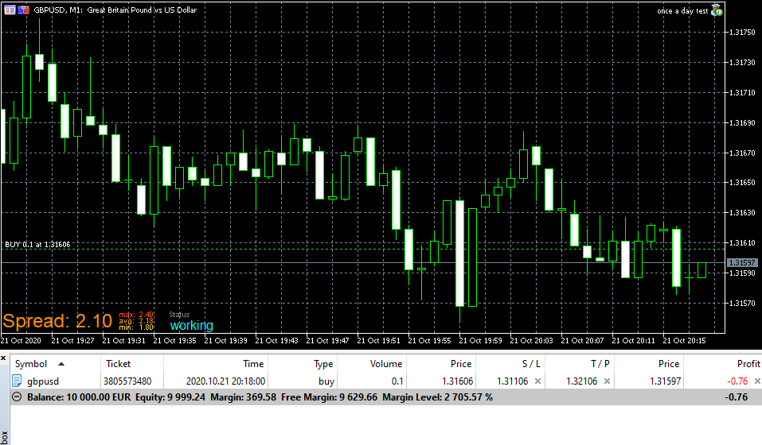Click the open price 1.31606
This screenshot has width=762, height=445.
pos(457,381)
